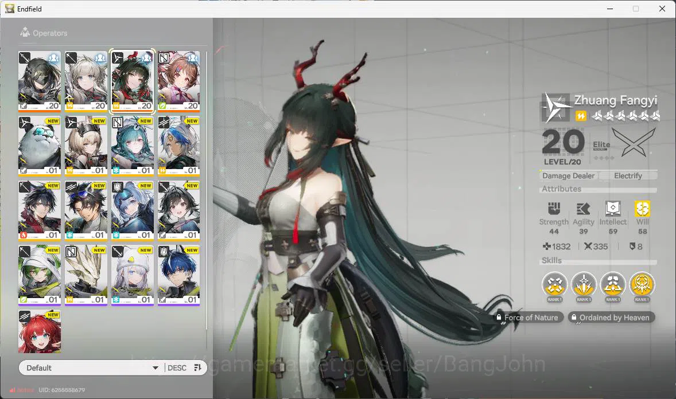Click the Strength fist attribute icon

click(554, 209)
